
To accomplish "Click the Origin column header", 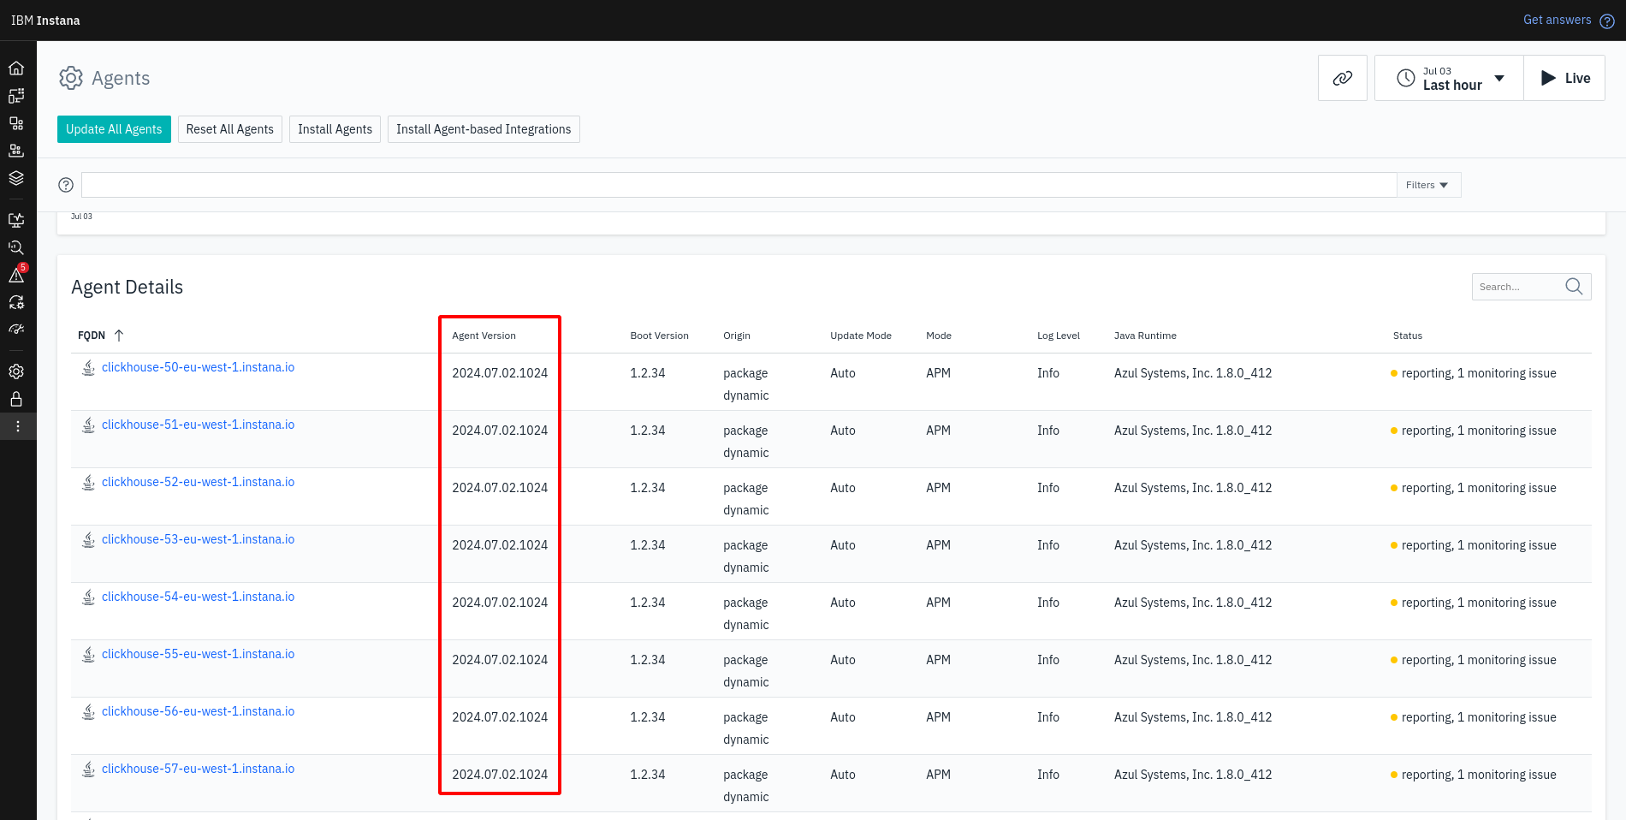I will pos(737,336).
